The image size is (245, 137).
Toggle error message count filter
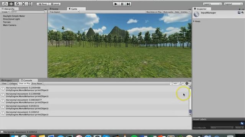click(188, 83)
